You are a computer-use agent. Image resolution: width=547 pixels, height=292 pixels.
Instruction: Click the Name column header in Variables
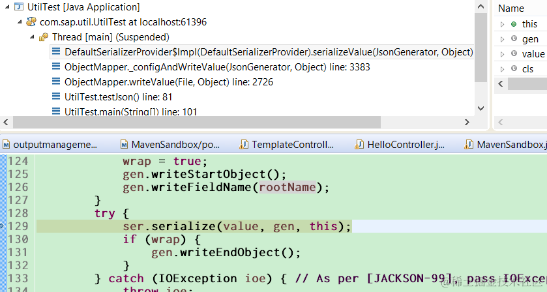tap(510, 8)
